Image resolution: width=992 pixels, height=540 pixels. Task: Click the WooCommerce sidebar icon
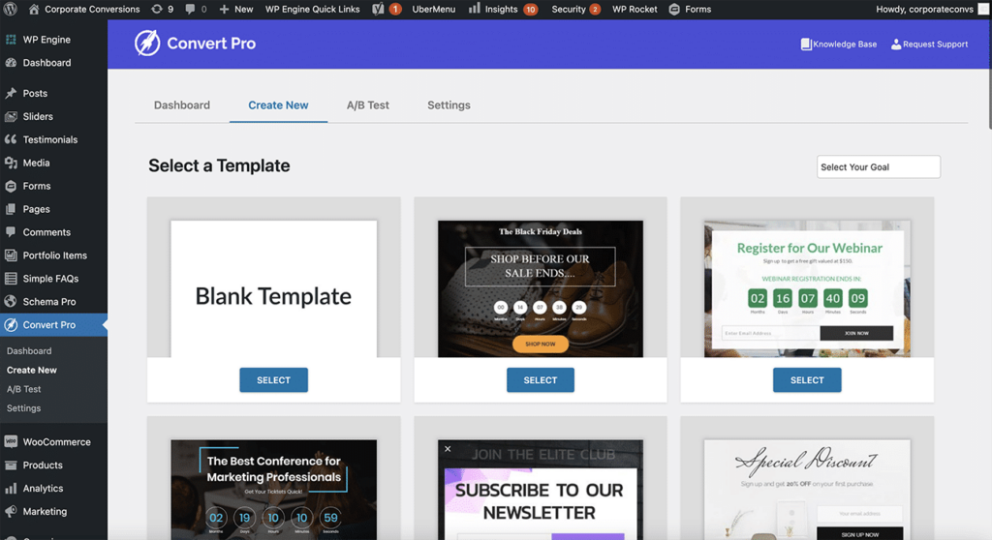[11, 442]
